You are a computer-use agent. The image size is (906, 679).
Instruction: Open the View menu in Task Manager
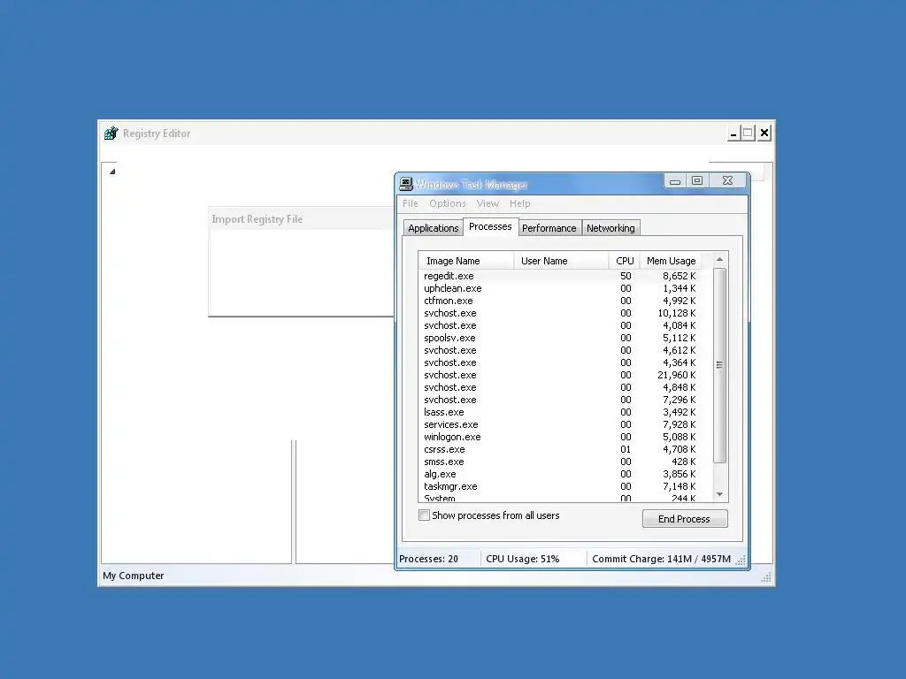pyautogui.click(x=488, y=203)
